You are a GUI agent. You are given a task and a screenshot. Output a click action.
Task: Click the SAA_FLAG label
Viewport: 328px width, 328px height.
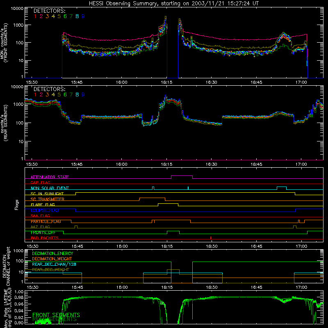pyautogui.click(x=40, y=216)
